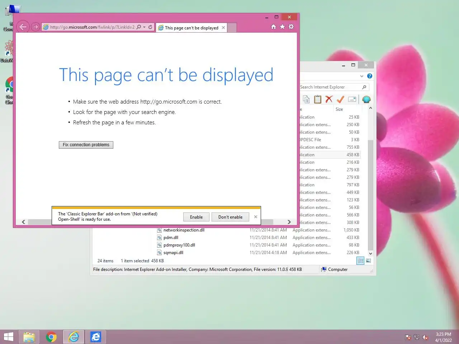Viewport: 459px width, 344px height.
Task: Click Fix connection problems button
Action: click(x=86, y=145)
